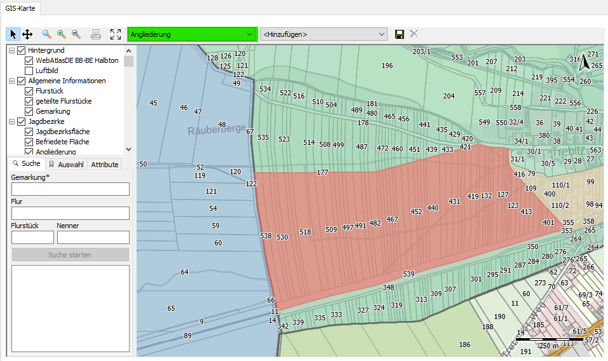Toggle the Befriedete Fläche layer checkbox
Viewport: 608px width, 361px height.
[29, 142]
